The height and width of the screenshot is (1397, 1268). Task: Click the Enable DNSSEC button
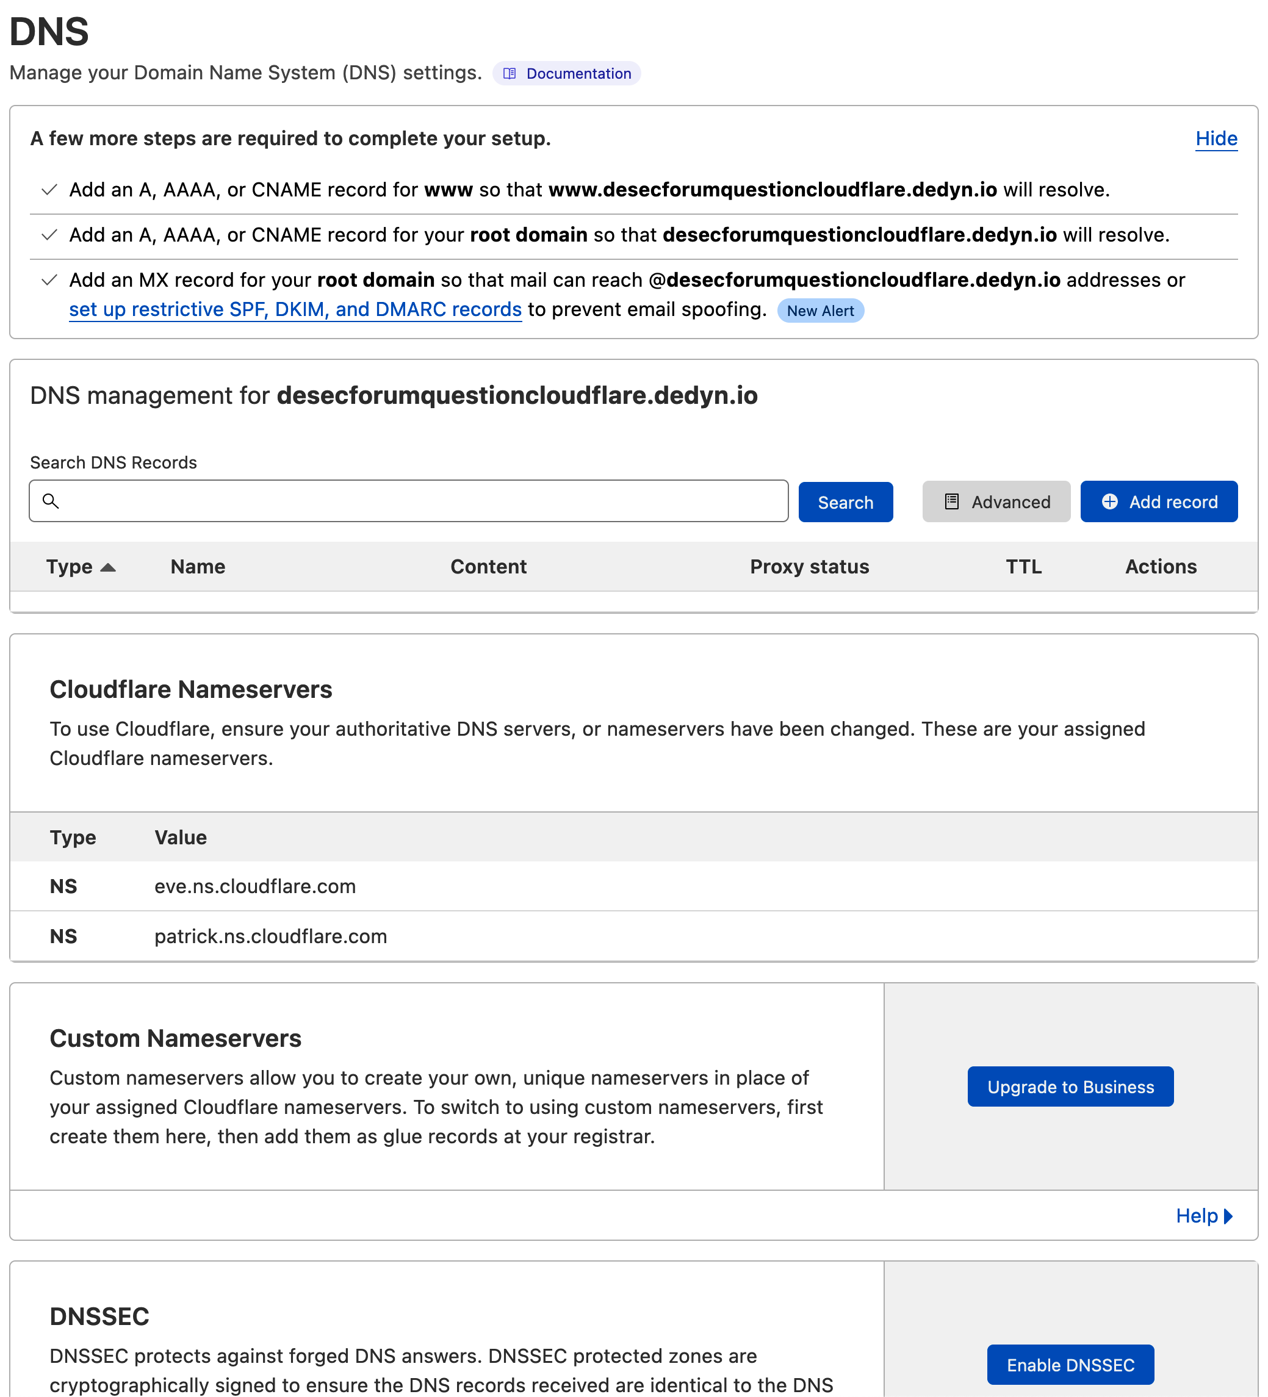pos(1070,1365)
